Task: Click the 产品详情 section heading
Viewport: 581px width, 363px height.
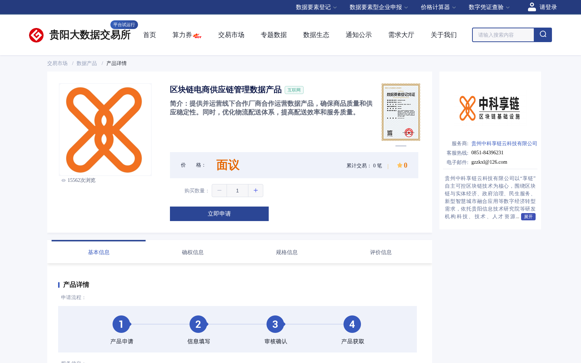Action: pos(76,285)
